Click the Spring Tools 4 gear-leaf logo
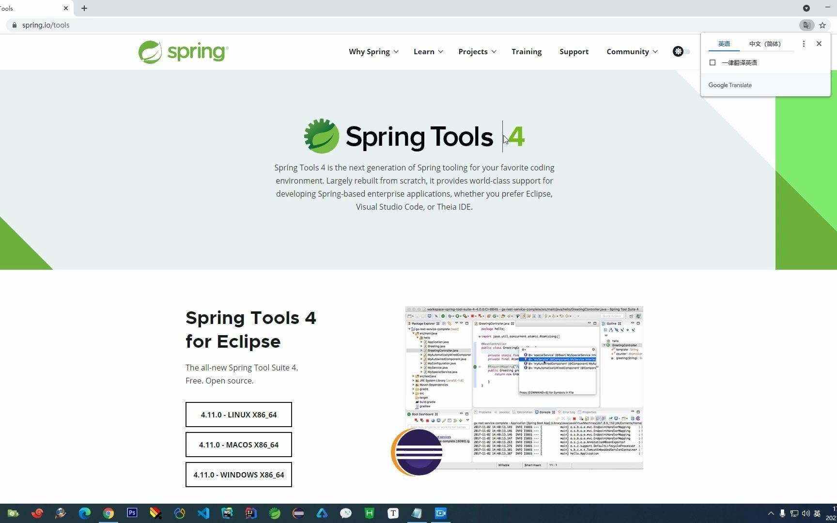The height and width of the screenshot is (523, 837). (x=322, y=136)
